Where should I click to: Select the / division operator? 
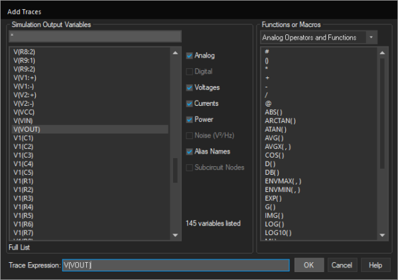click(266, 95)
